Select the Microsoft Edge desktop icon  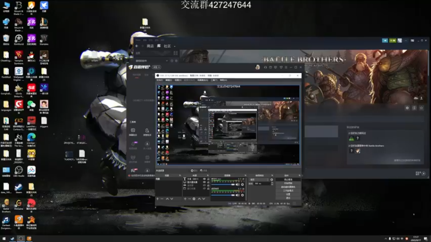(31, 139)
